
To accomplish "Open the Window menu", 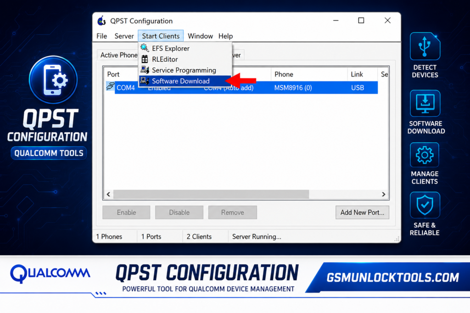I will point(200,36).
